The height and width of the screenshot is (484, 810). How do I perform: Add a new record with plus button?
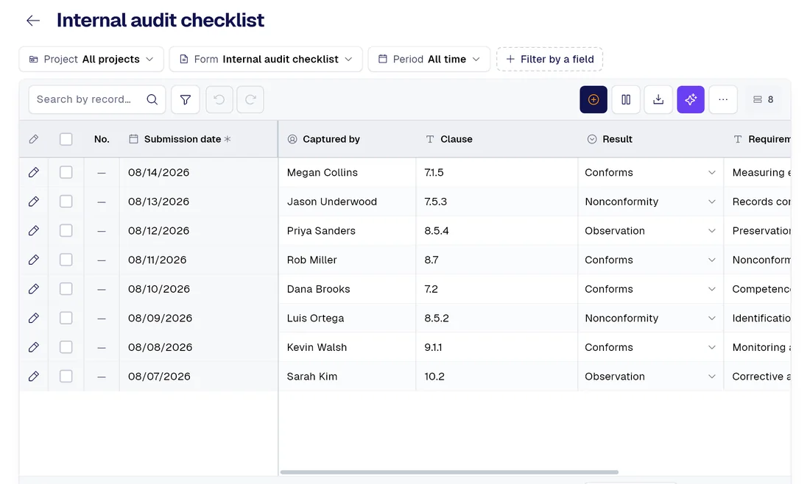(594, 99)
